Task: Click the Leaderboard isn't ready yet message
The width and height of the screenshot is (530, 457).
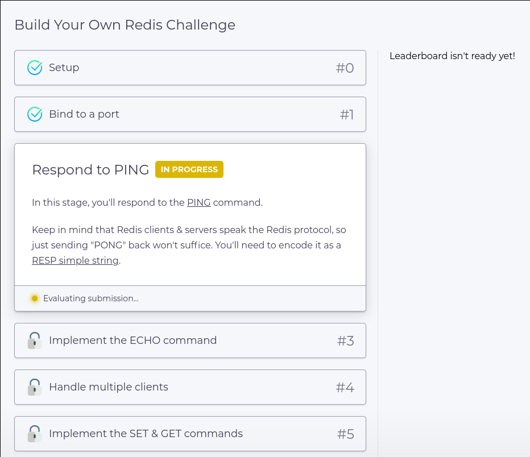Action: pos(452,56)
